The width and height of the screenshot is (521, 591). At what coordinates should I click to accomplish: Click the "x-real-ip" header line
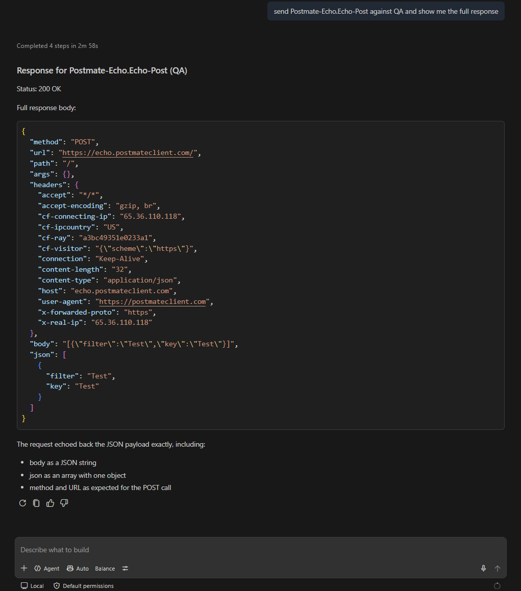95,323
